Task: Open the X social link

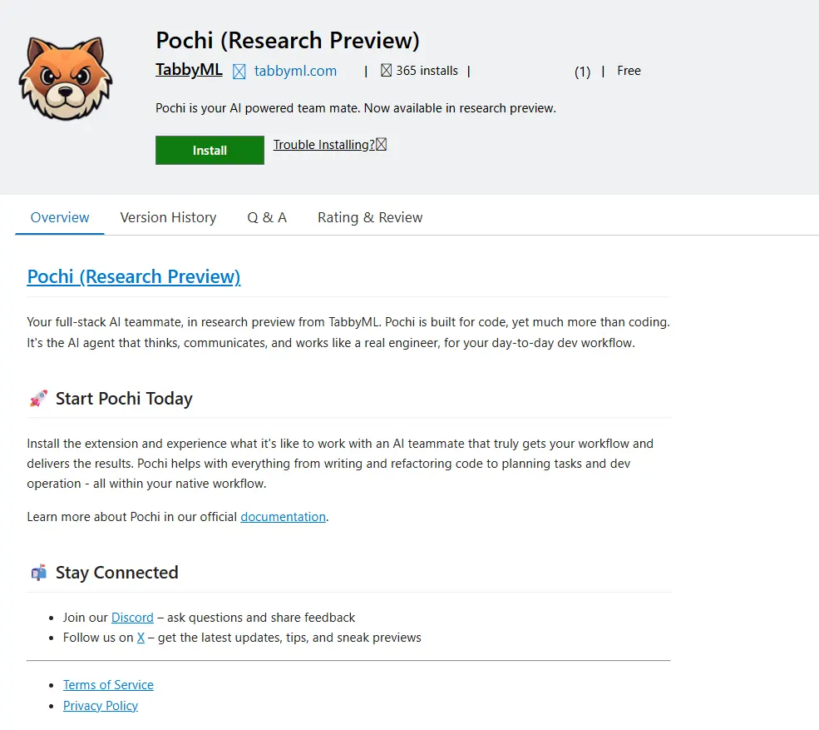Action: [141, 638]
